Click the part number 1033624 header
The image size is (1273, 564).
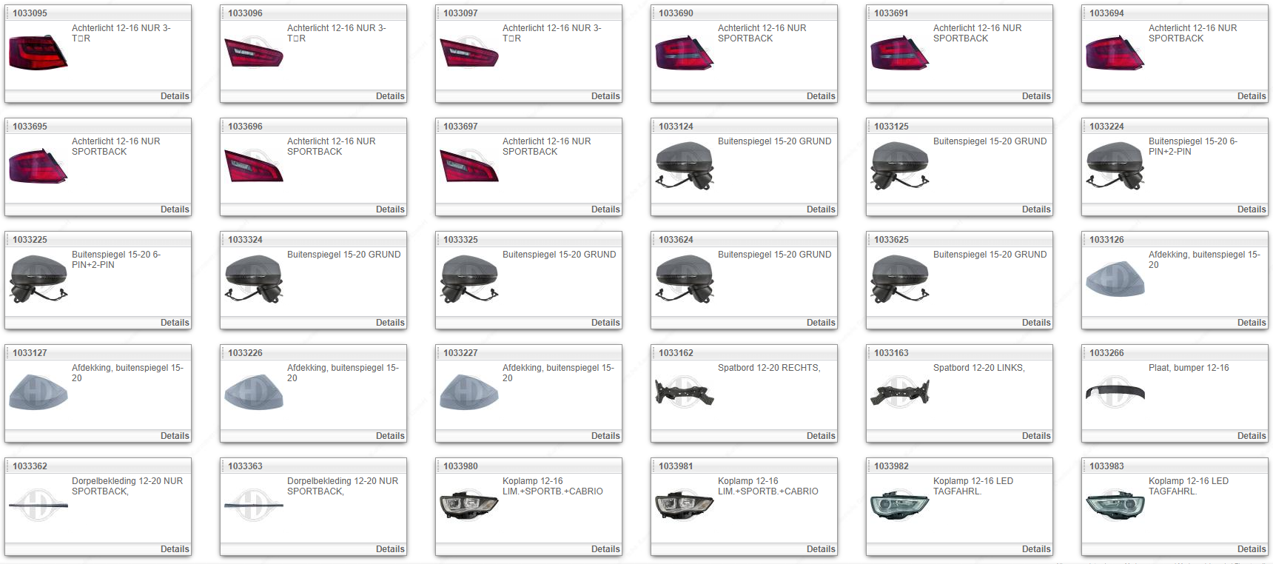pos(676,240)
